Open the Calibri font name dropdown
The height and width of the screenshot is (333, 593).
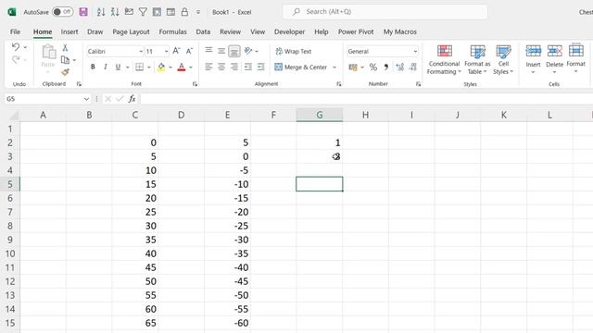[x=141, y=52]
